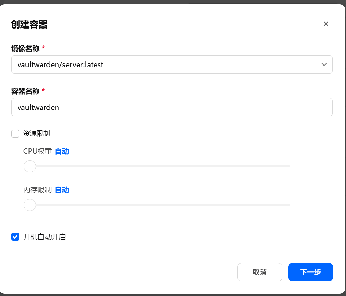Click 自动 next to CPU权重
The width and height of the screenshot is (346, 296).
(62, 151)
